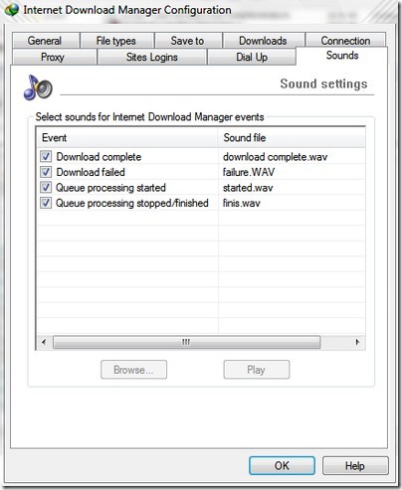Click the OK button

(x=282, y=465)
